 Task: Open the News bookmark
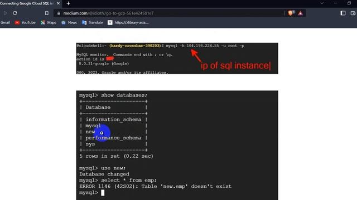pos(69,22)
